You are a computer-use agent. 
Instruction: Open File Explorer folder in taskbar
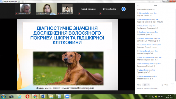click(51, 97)
